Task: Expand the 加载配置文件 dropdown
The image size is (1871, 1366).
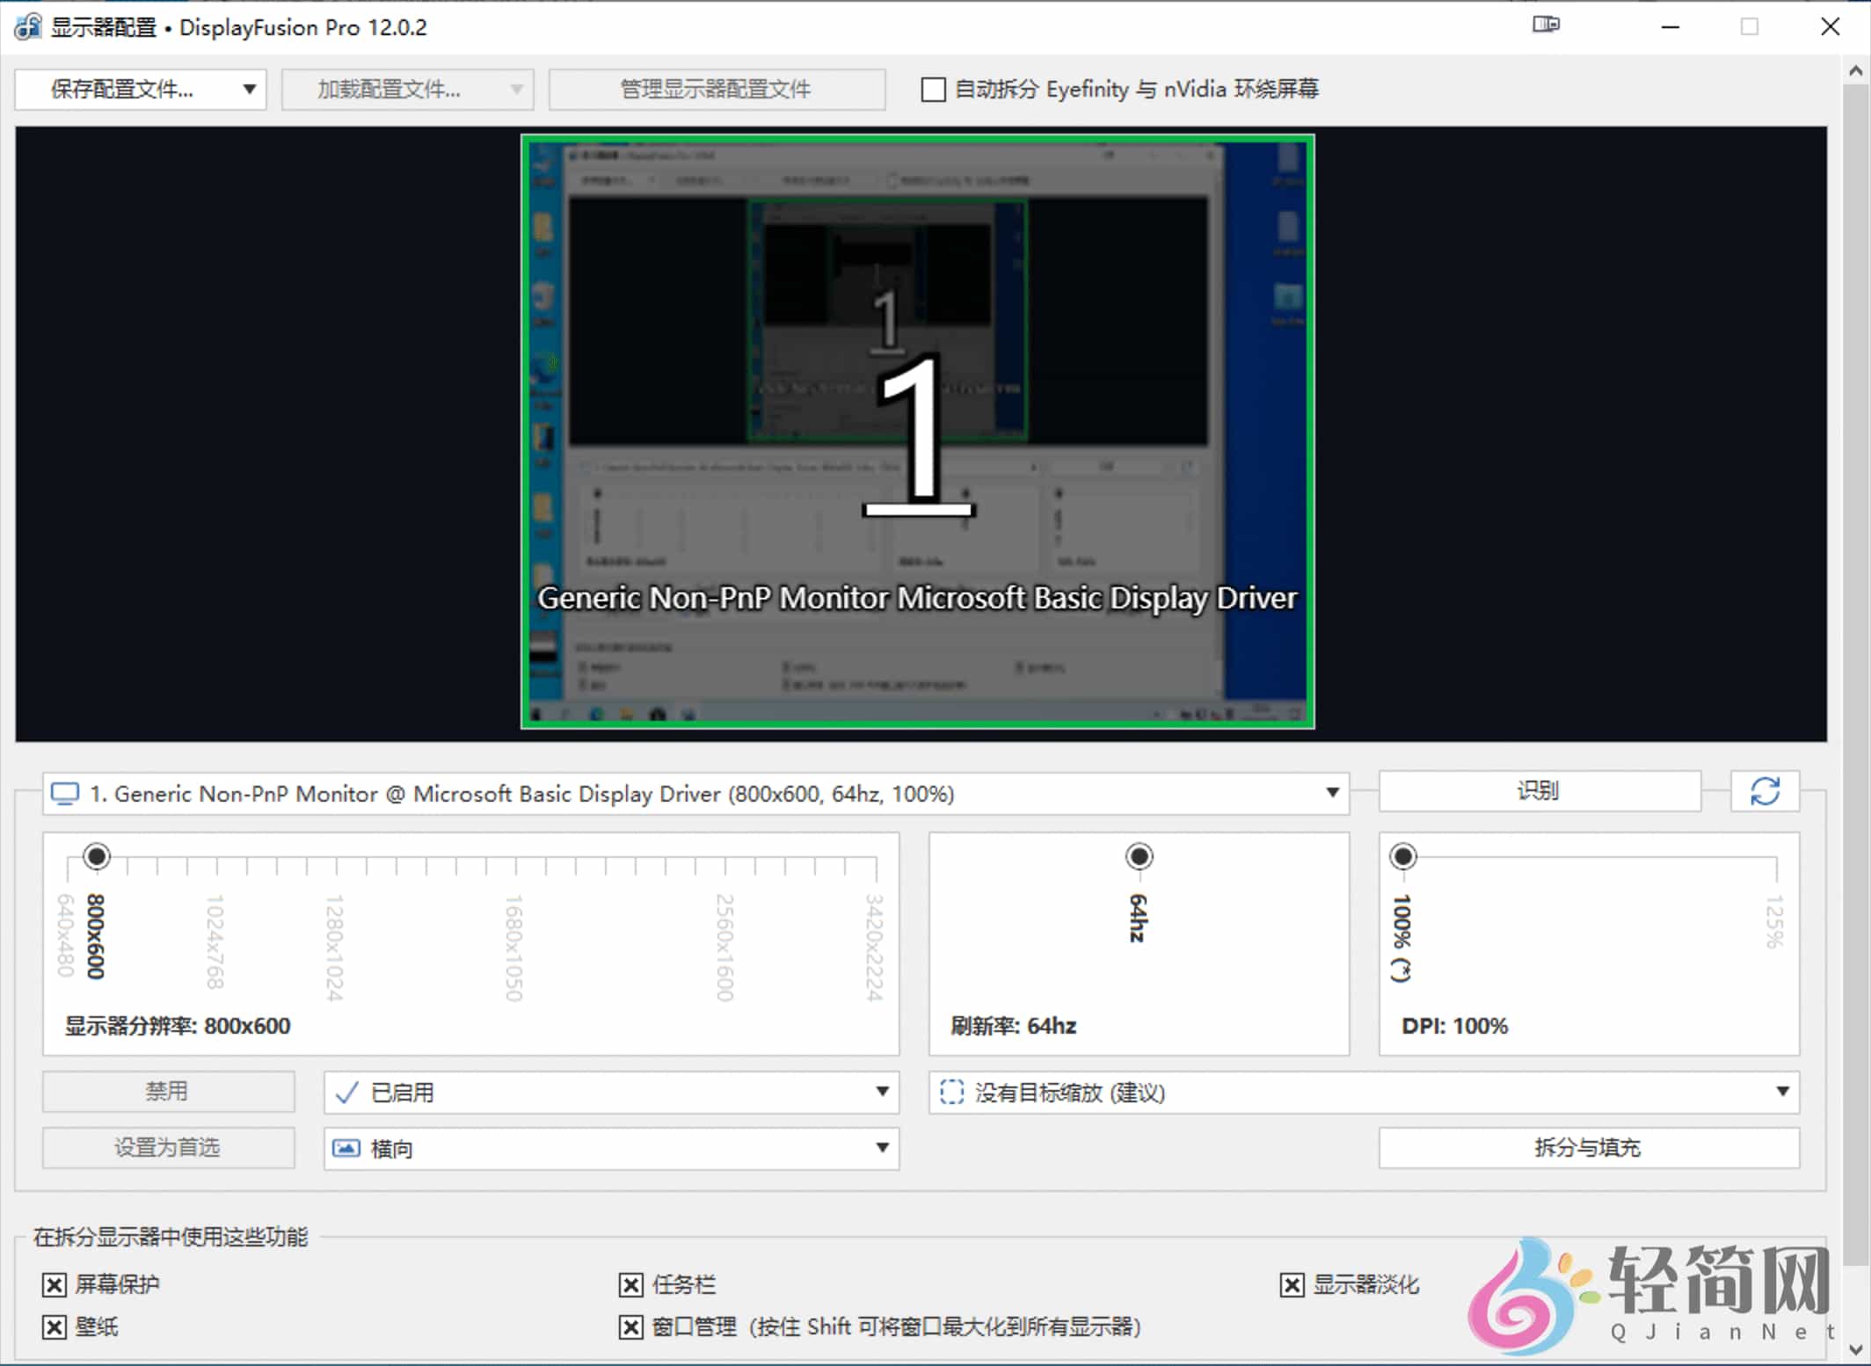Action: [x=515, y=89]
